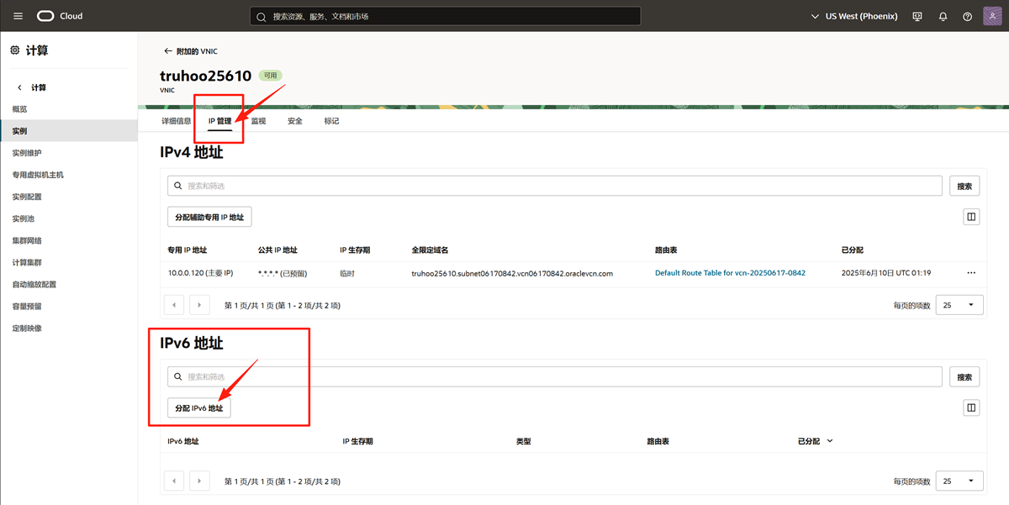Click the 分配 IPv6 地址 button
The height and width of the screenshot is (505, 1009).
click(199, 408)
